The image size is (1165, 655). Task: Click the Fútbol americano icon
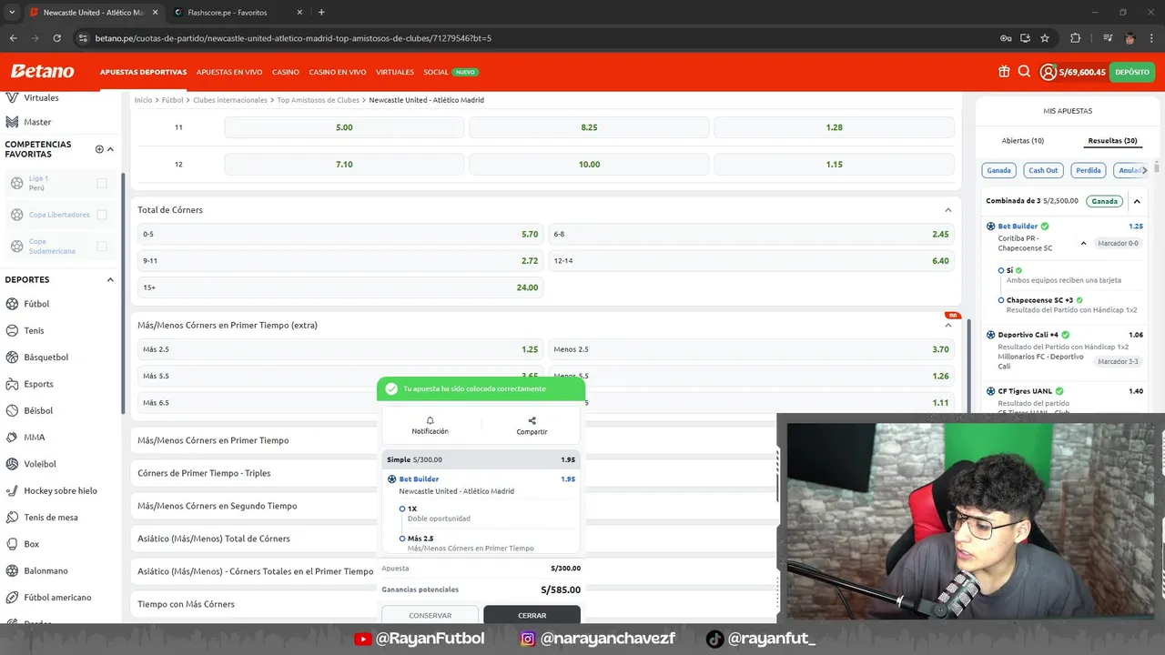[13, 598]
